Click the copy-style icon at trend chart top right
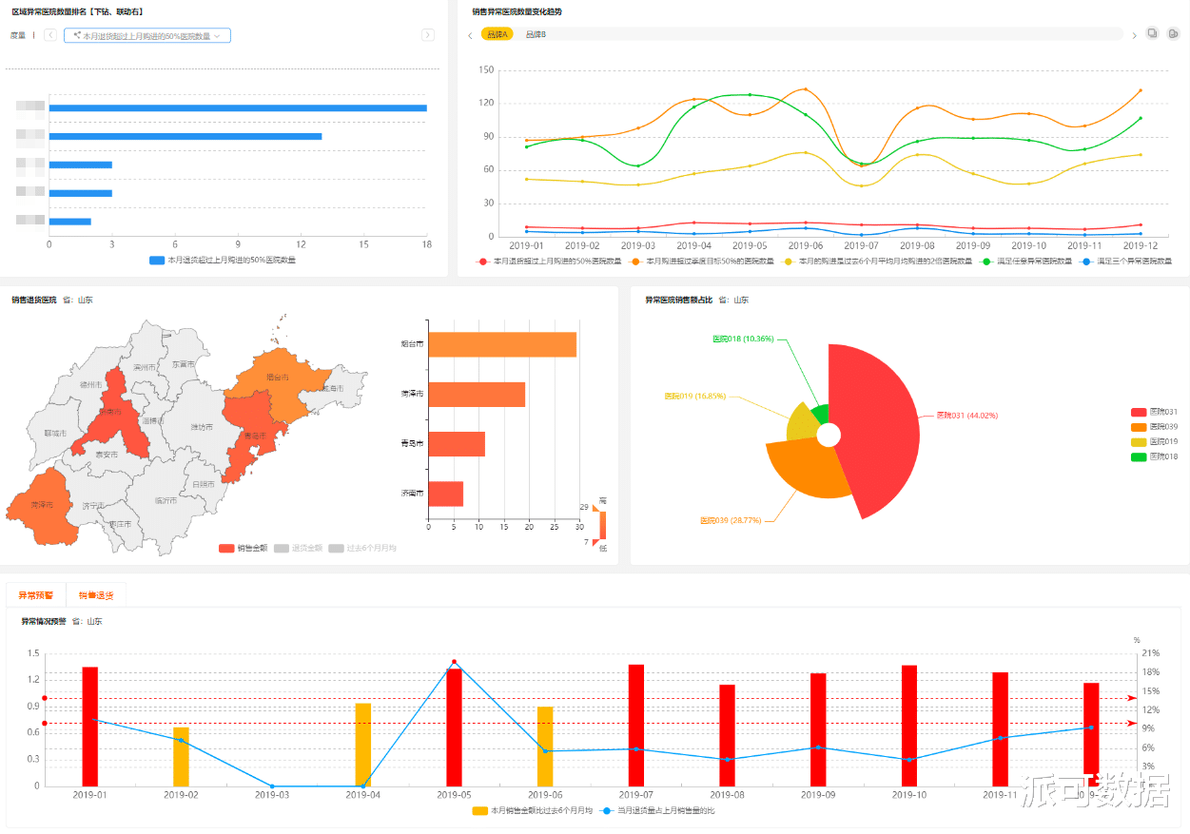1190x834 pixels. (1153, 34)
